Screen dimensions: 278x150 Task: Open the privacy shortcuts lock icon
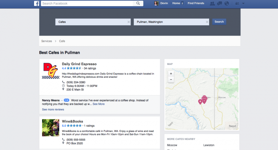(237, 3)
